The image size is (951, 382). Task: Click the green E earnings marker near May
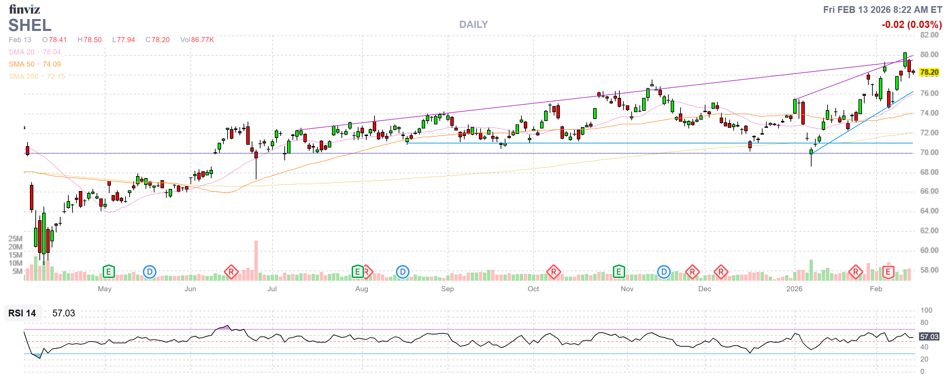click(x=108, y=272)
